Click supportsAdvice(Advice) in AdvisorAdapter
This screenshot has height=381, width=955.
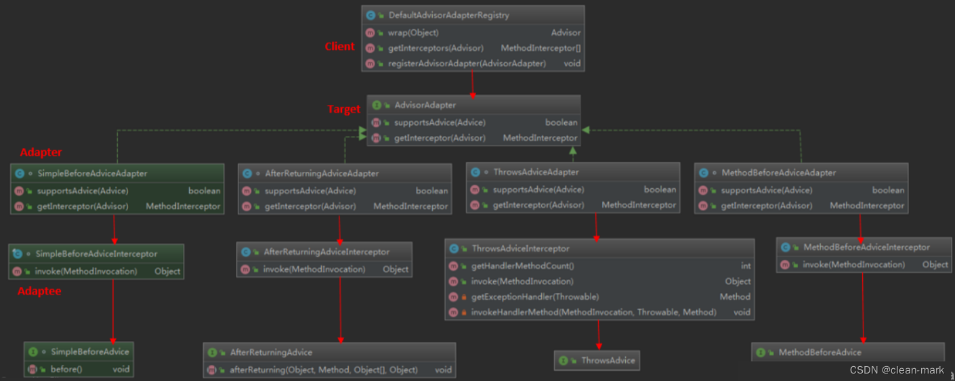click(440, 122)
